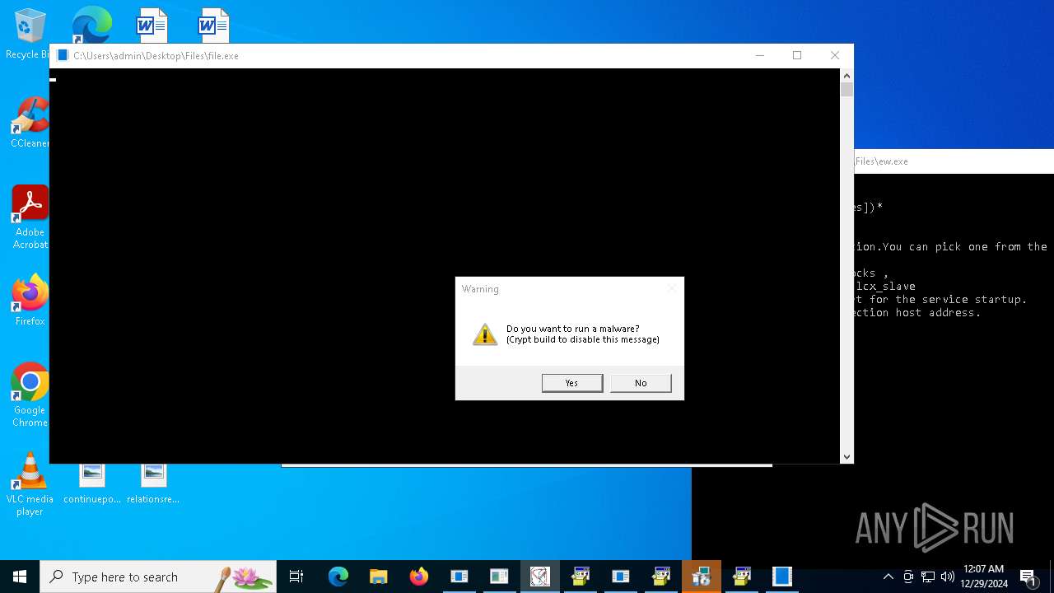Open Microsoft Edge from the taskbar

(338, 577)
